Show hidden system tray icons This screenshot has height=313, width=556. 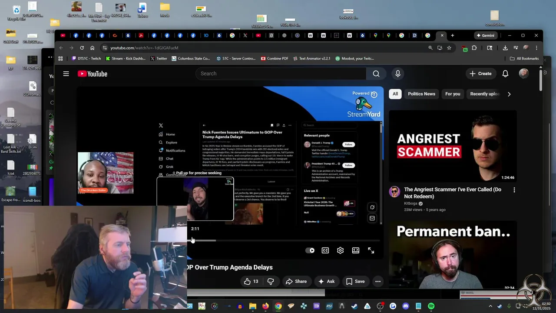(490, 306)
